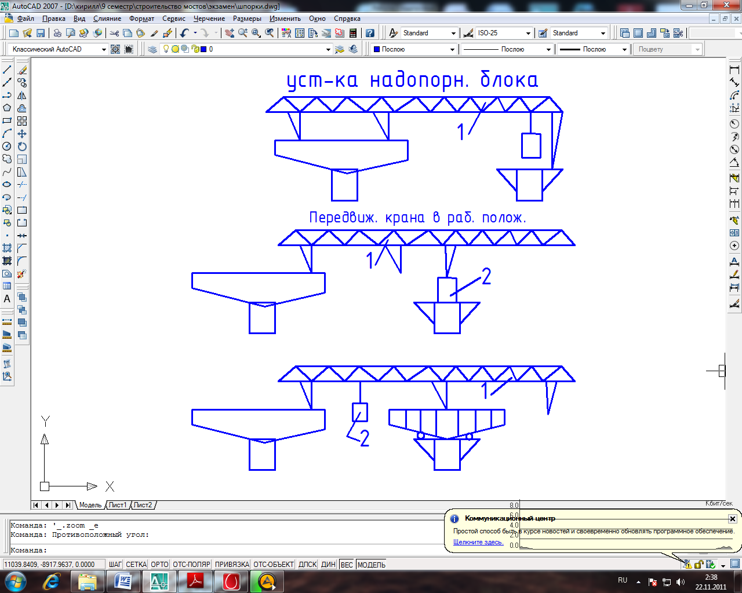The width and height of the screenshot is (742, 593).
Task: Toggle ВЕС lineweight display
Action: [347, 565]
